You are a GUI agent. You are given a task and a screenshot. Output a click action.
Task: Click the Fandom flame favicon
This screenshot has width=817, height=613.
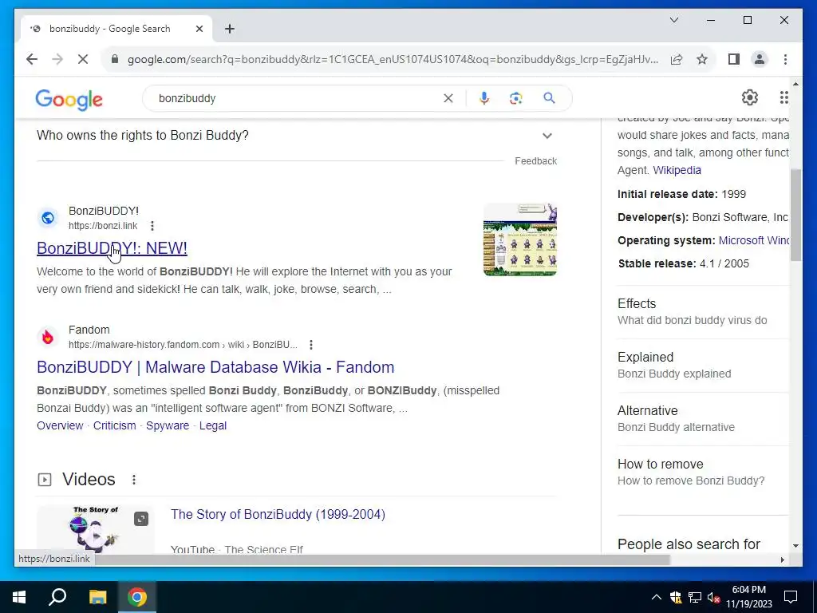point(47,338)
